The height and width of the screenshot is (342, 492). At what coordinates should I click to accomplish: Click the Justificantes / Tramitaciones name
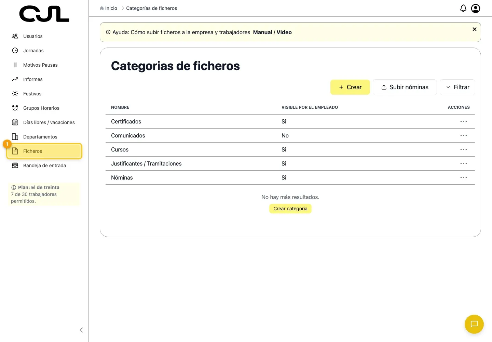pos(146,163)
